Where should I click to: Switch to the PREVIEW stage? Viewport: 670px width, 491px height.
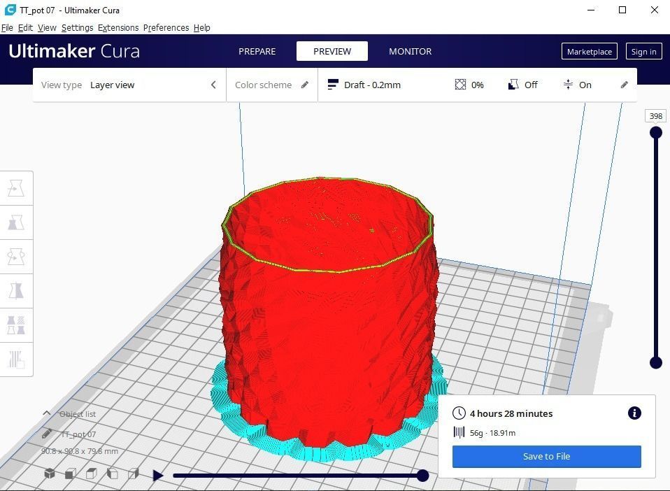coord(332,51)
